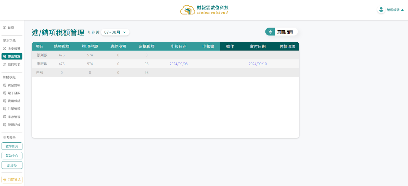408x186 pixels.
Task: Click the 實付日期 column header
Action: (258, 46)
